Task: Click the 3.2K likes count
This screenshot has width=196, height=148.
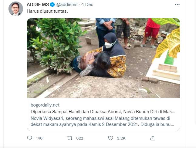Action: coord(121,138)
